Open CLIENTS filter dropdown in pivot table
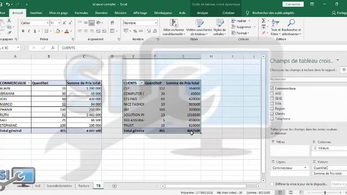The height and width of the screenshot is (195, 347). 142,83
